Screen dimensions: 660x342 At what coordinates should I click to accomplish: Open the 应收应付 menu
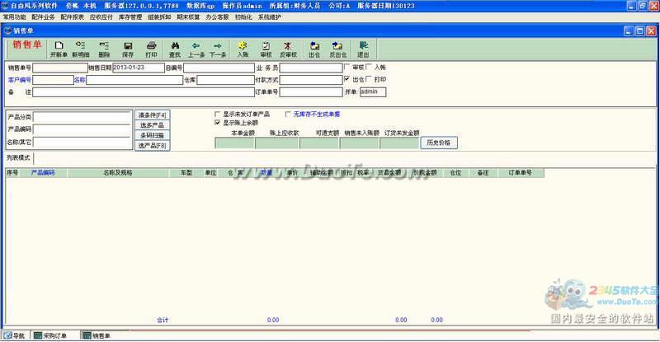101,17
